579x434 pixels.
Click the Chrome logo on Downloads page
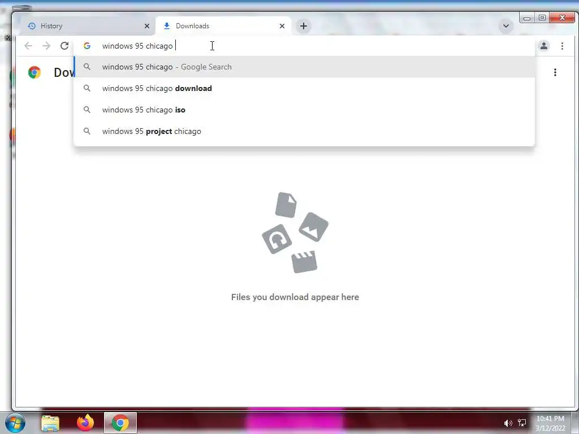click(34, 72)
